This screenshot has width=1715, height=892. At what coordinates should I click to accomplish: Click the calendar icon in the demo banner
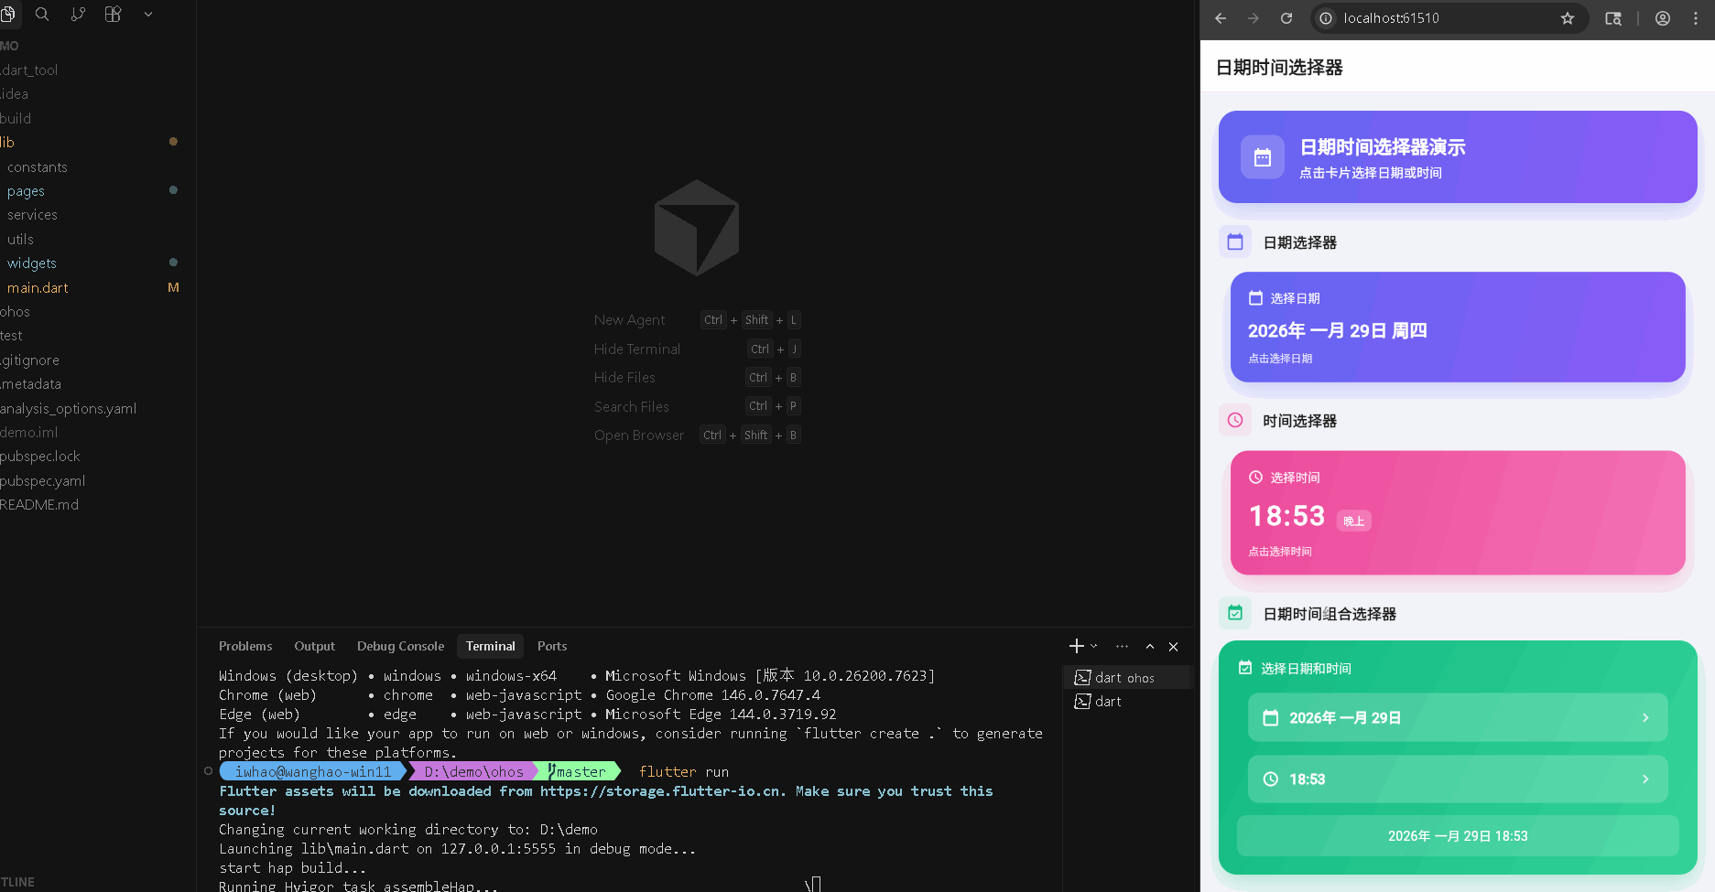click(x=1263, y=157)
